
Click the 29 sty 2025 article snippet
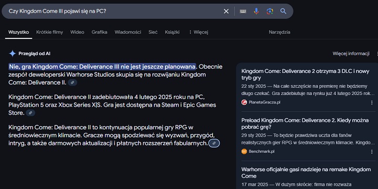point(308,139)
